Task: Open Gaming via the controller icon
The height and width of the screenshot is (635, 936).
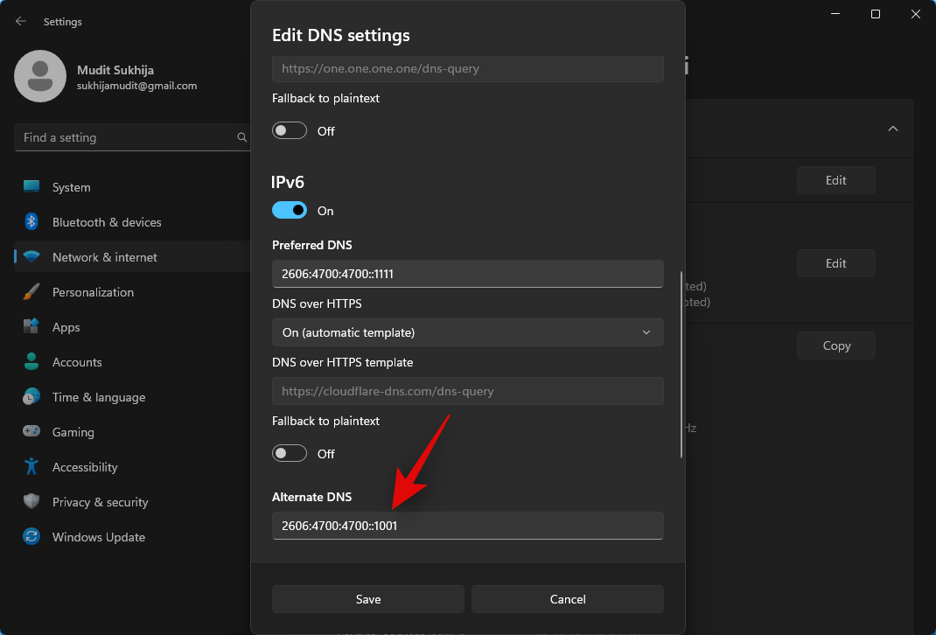Action: coord(31,432)
